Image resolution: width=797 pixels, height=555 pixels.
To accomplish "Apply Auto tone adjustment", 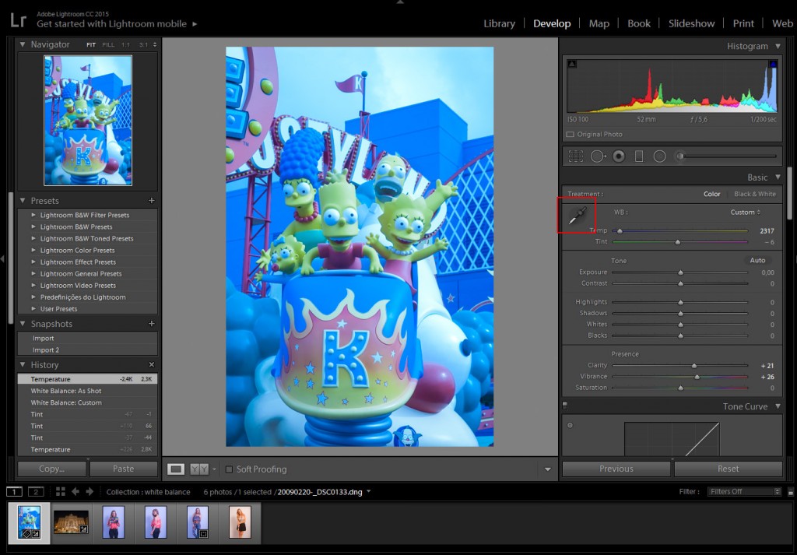I will click(x=757, y=260).
